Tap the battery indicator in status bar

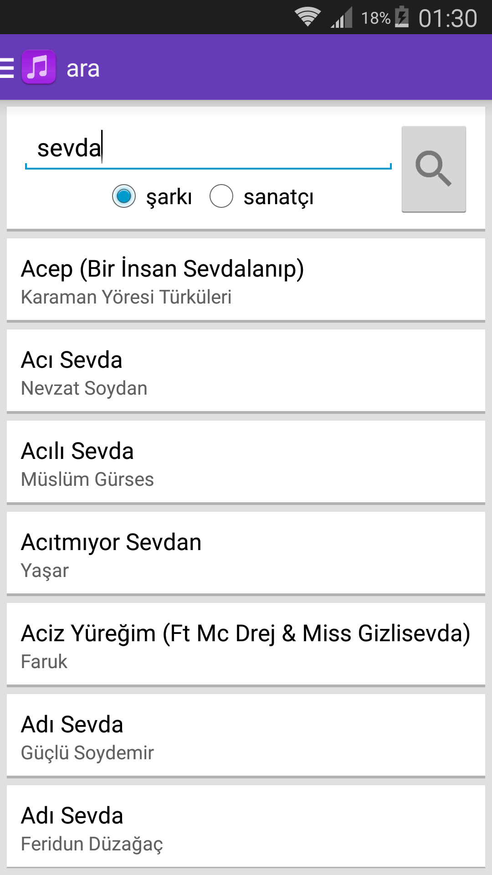[401, 17]
